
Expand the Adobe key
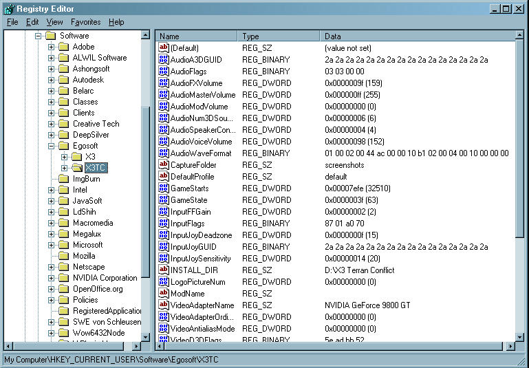point(52,47)
